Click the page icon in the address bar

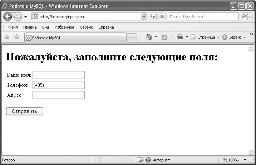(35, 17)
